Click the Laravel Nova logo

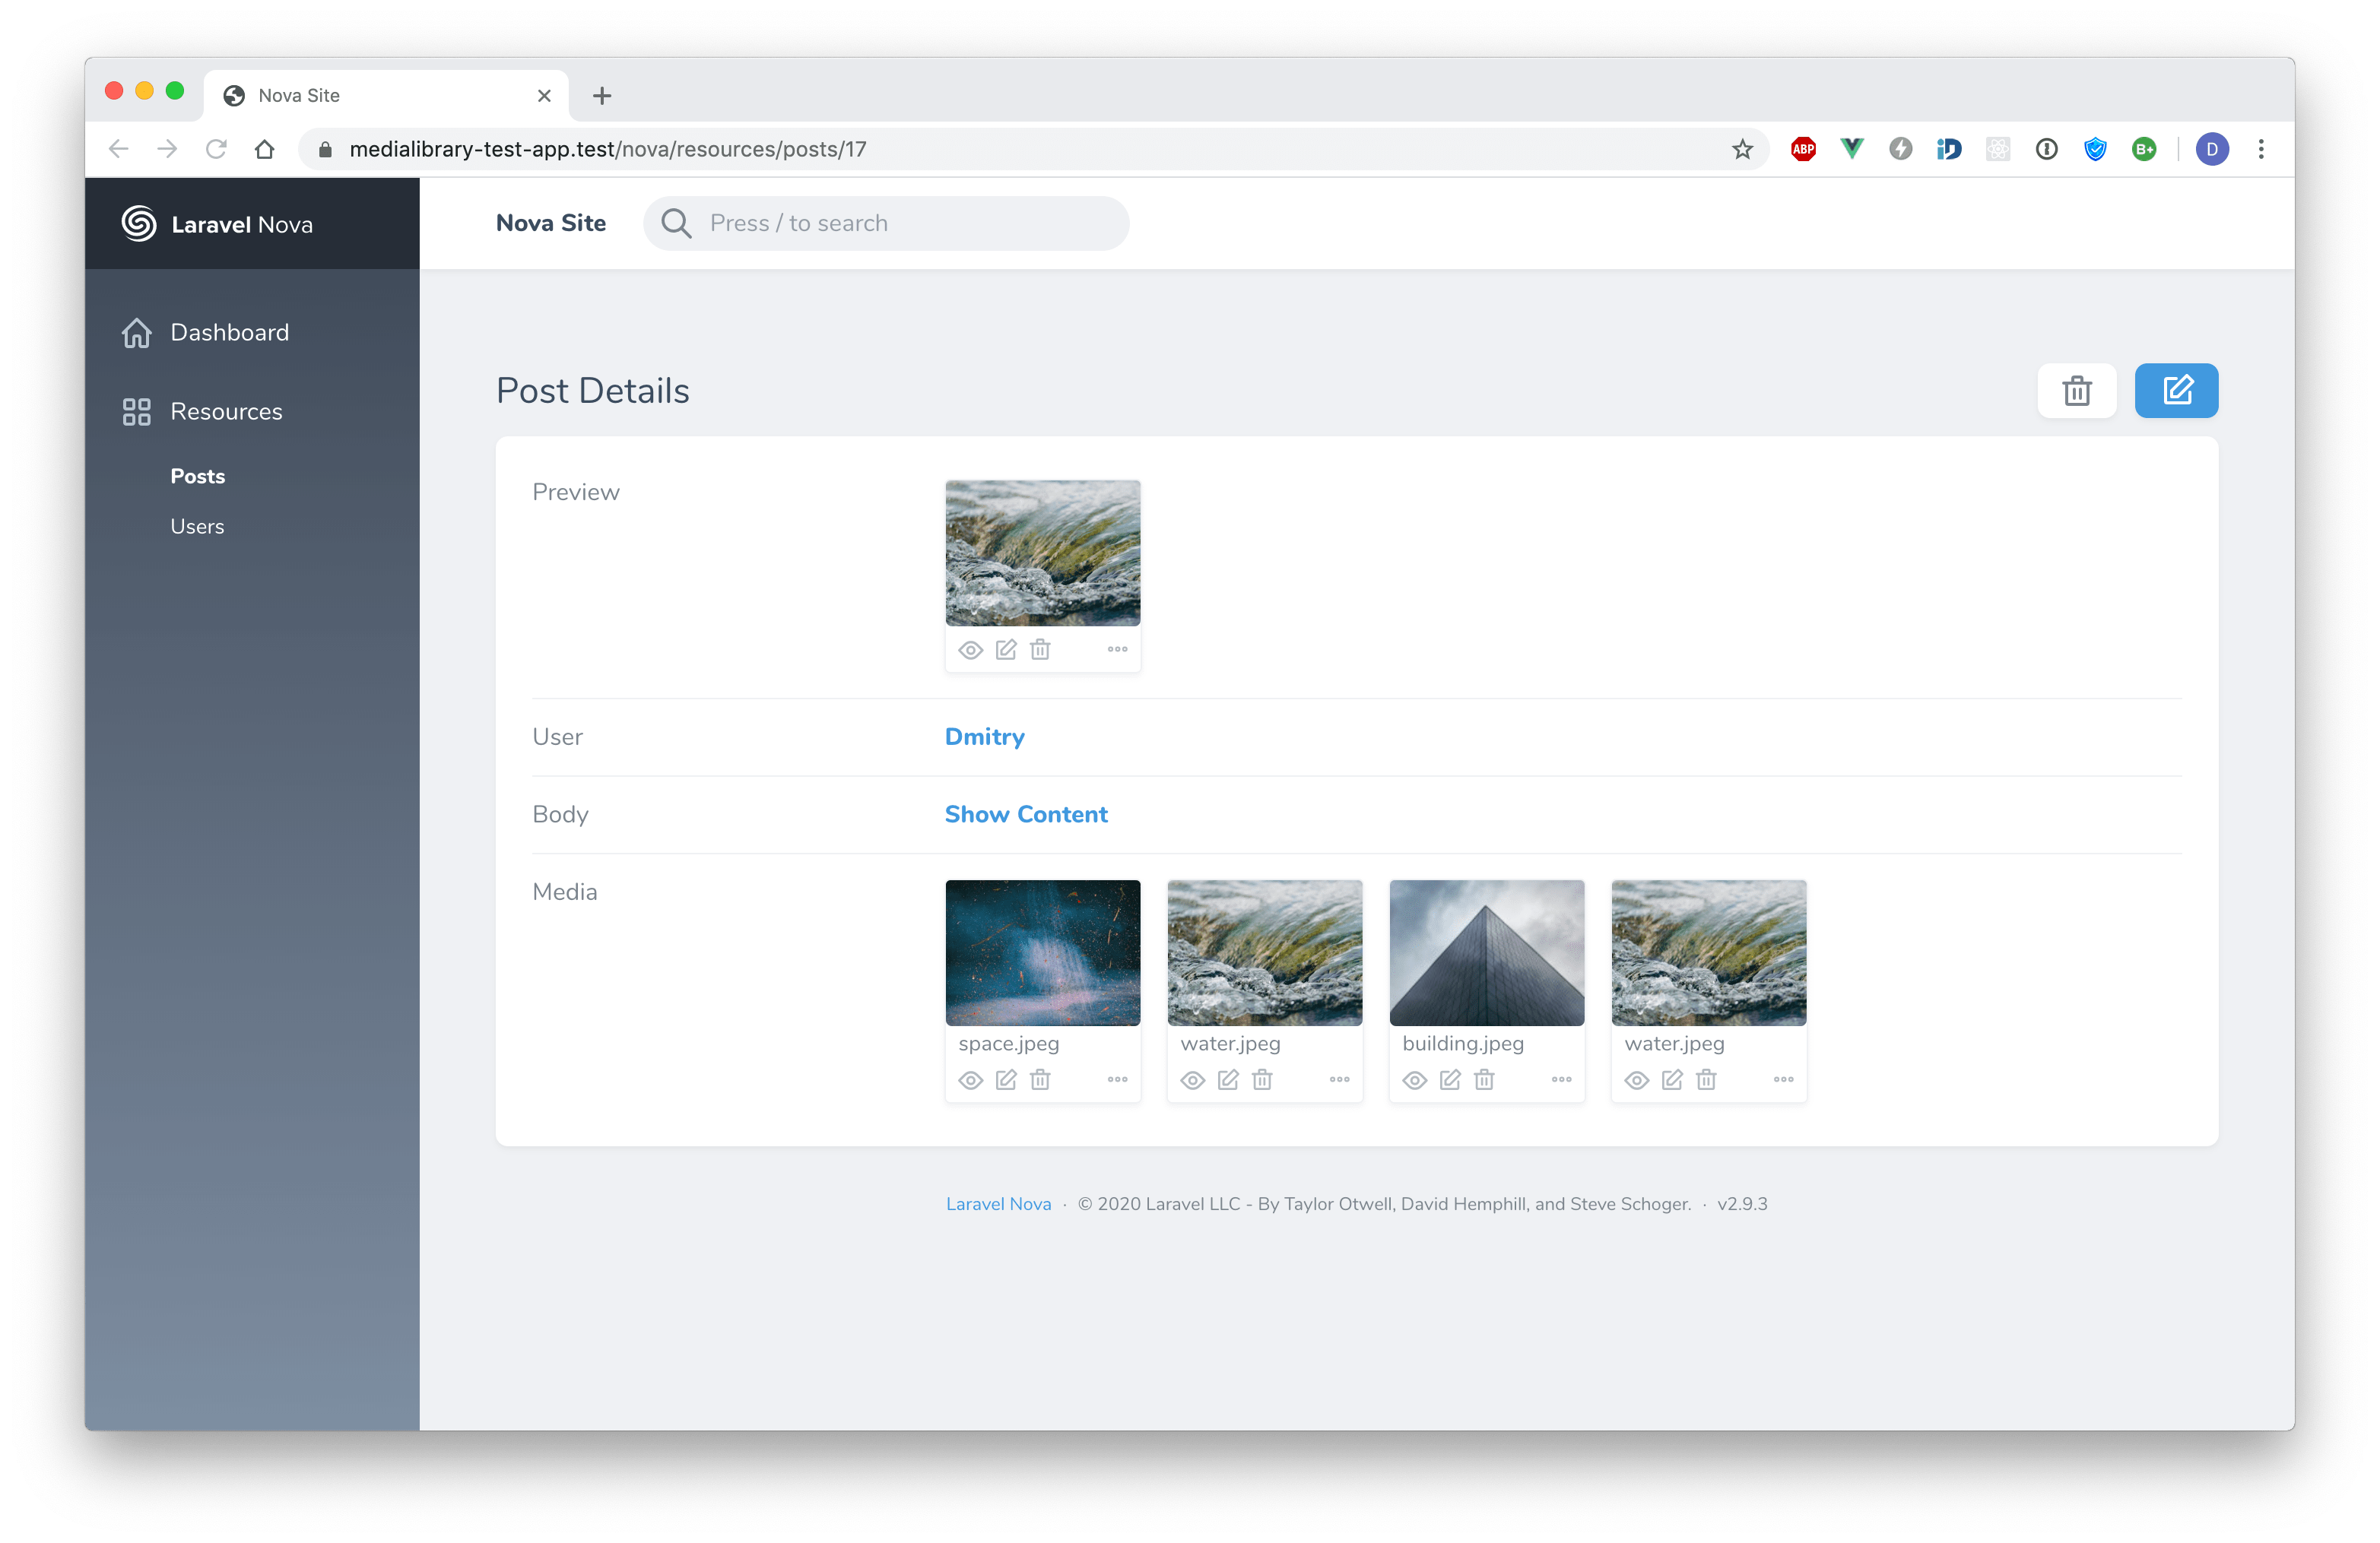point(138,224)
